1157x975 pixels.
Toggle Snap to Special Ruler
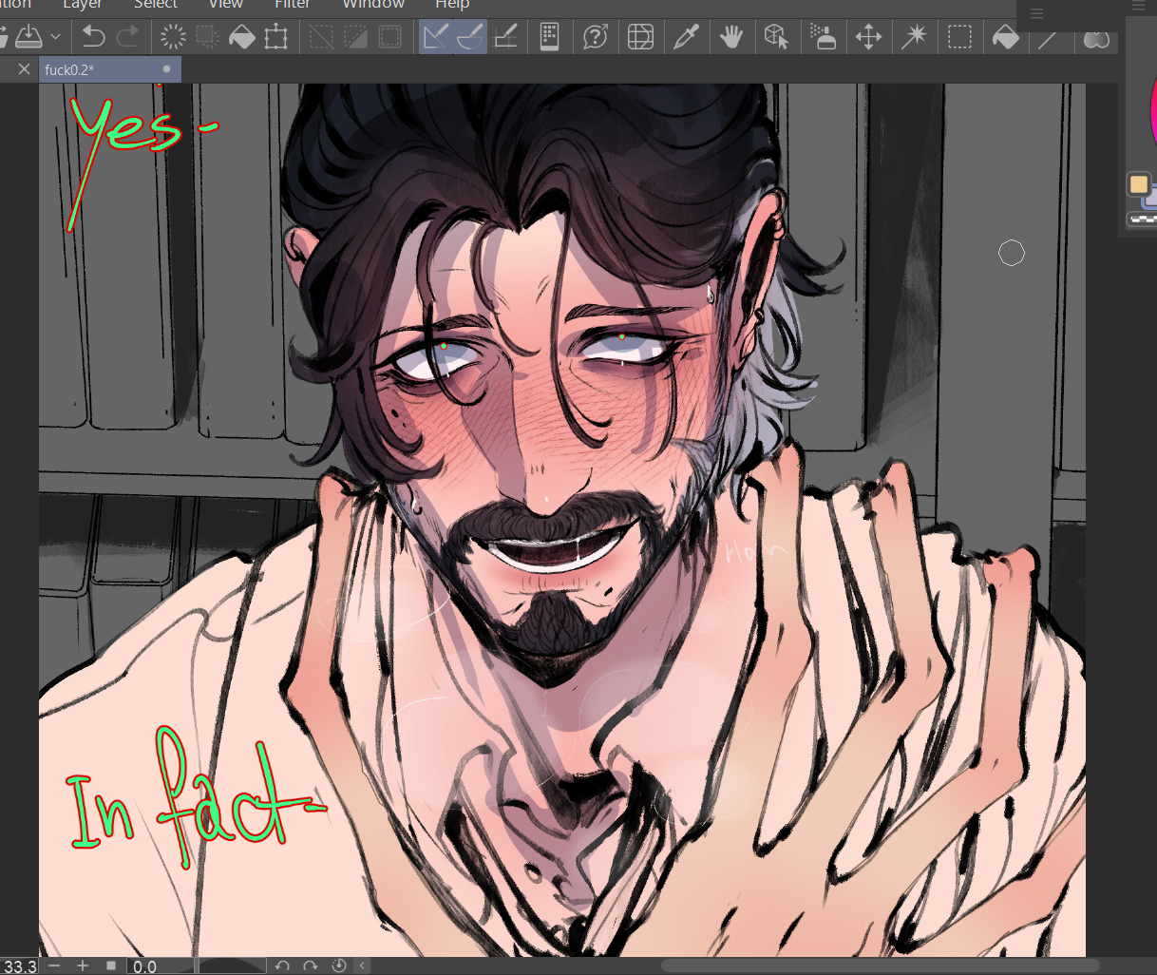click(470, 37)
